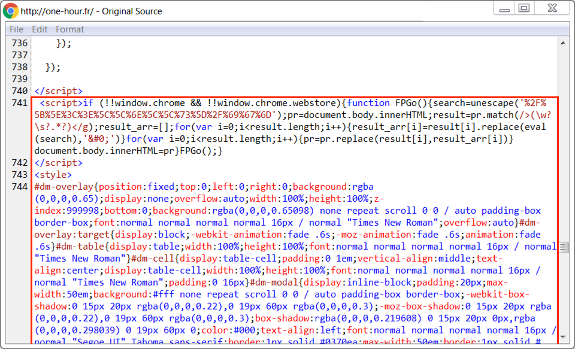Click 'window.chrome.webstore' in the script
575x349 pixels.
[x=277, y=103]
